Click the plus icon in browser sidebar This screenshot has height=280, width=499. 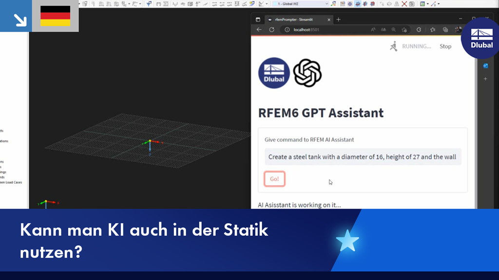point(485,79)
